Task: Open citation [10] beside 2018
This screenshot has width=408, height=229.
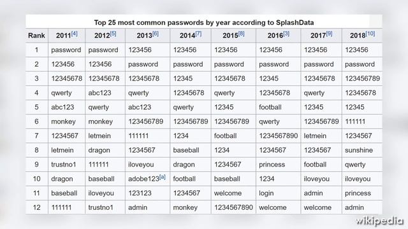Action: pos(370,34)
